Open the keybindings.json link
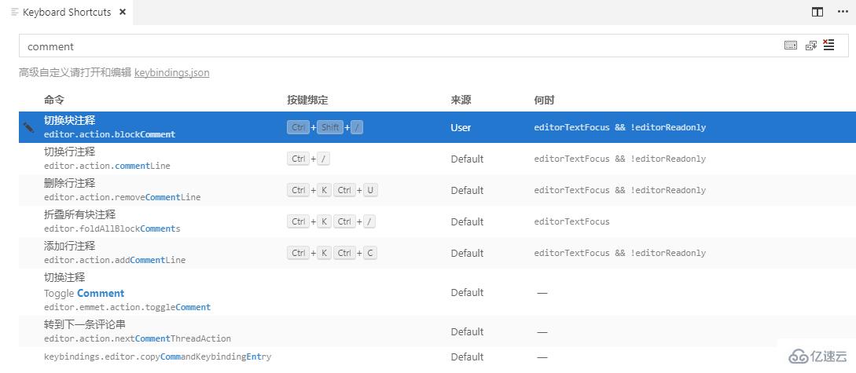This screenshot has width=856, height=373. coord(171,72)
